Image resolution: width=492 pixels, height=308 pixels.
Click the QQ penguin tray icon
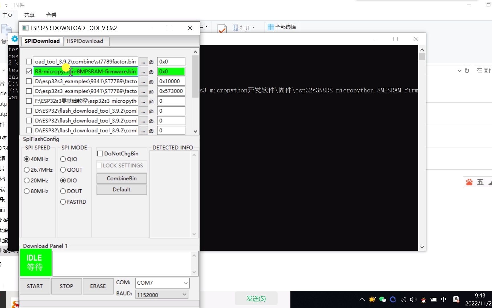[424, 300]
